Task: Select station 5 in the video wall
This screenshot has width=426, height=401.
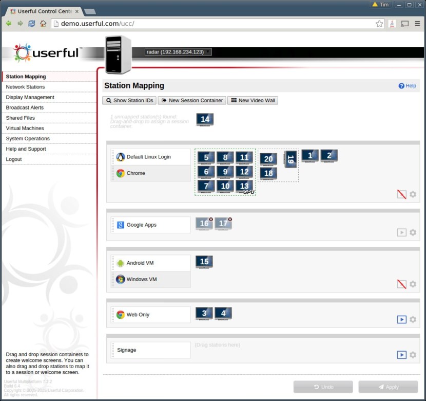Action: click(x=206, y=157)
